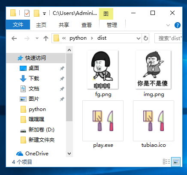Click the C:\Users\Admini... title text

[75, 13]
